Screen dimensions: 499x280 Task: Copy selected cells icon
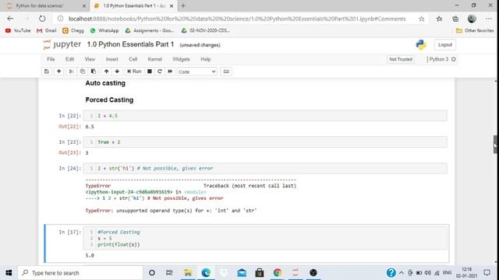coord(83,72)
